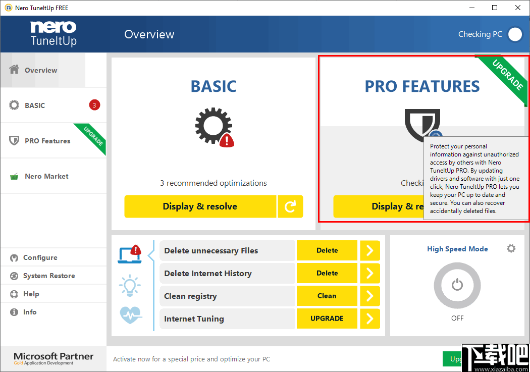Click the Nero Market basket icon
530x372 pixels.
coord(14,176)
